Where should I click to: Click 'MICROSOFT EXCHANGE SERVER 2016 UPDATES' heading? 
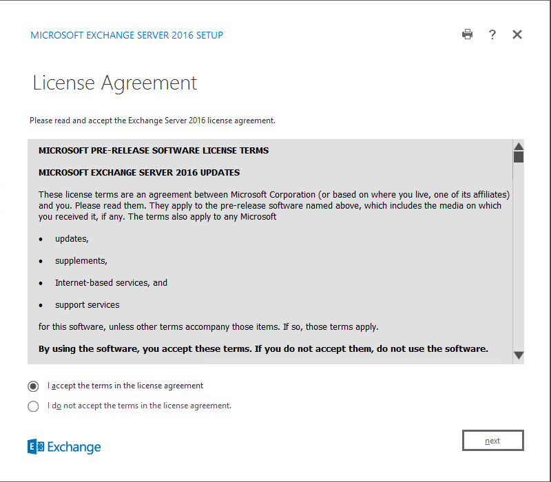pos(139,173)
